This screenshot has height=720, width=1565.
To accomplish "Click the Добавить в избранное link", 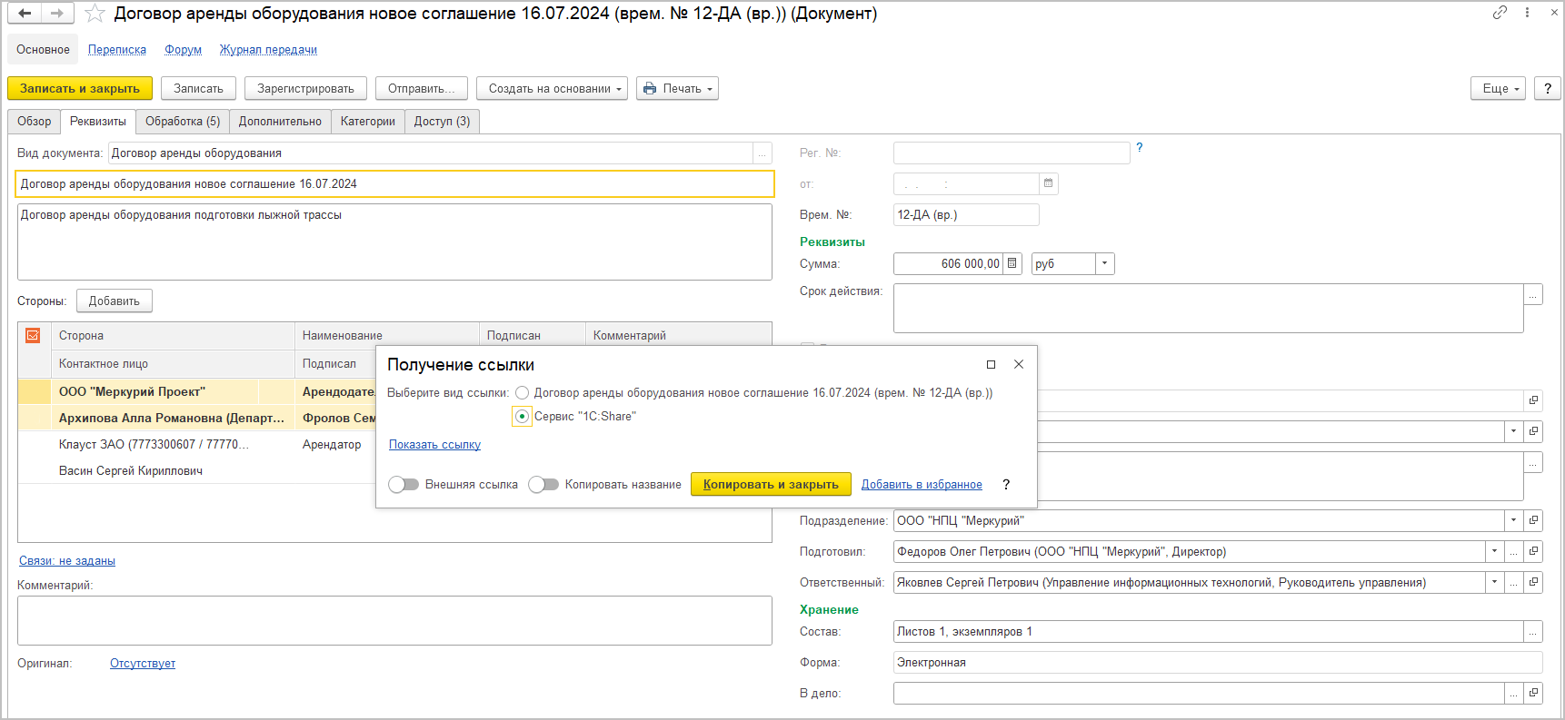I will point(922,485).
